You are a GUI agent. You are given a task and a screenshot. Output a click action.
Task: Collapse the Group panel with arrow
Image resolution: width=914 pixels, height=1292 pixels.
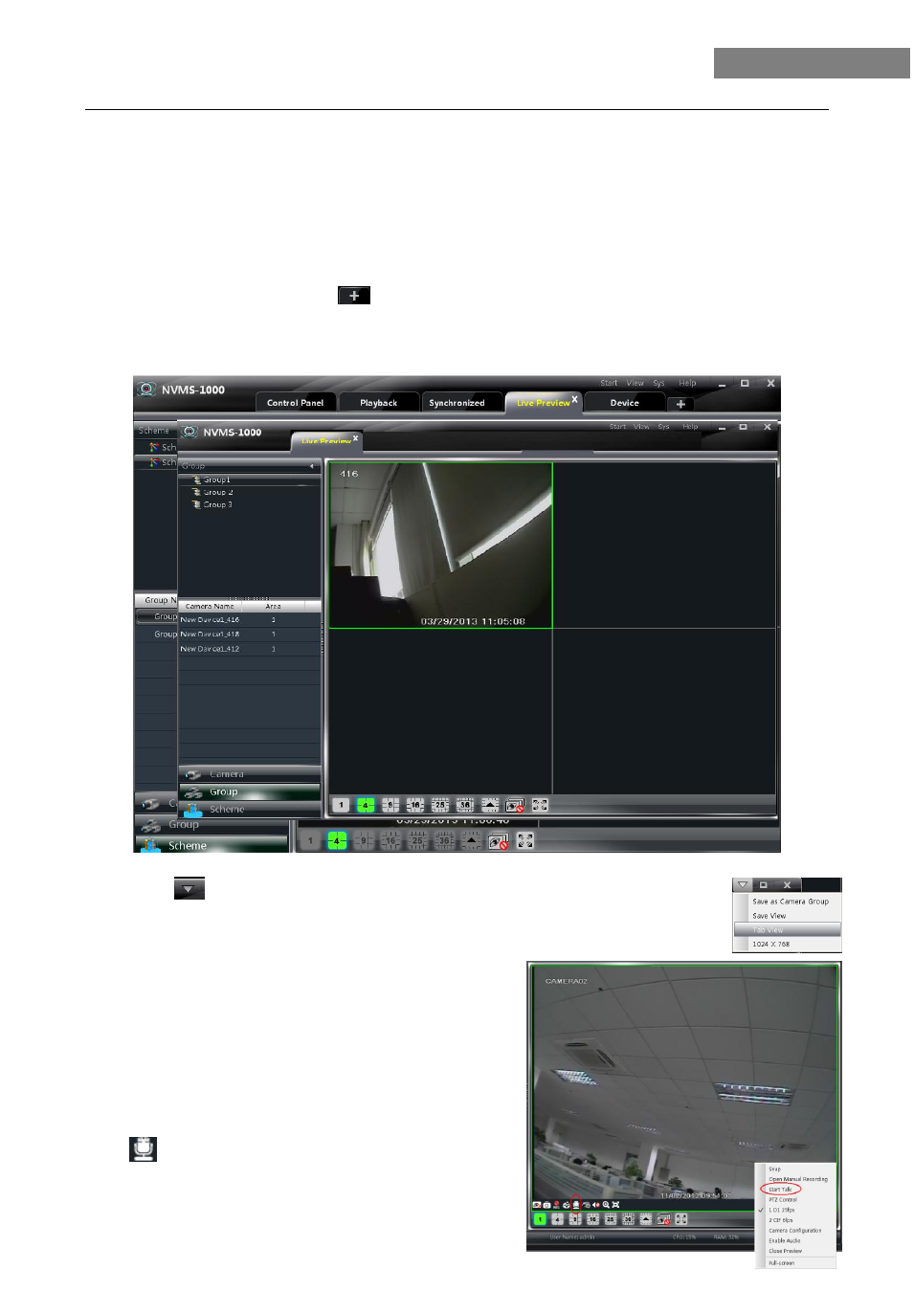(x=311, y=466)
